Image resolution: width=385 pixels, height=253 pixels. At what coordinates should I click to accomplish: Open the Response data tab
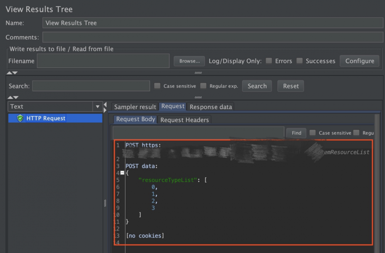(211, 107)
